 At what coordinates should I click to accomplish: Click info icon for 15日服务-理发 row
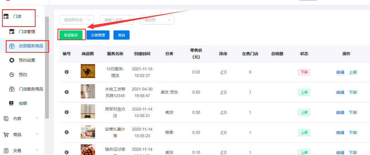(67, 72)
